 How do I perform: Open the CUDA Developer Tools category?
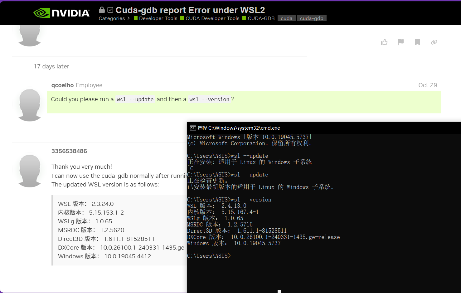(x=210, y=18)
